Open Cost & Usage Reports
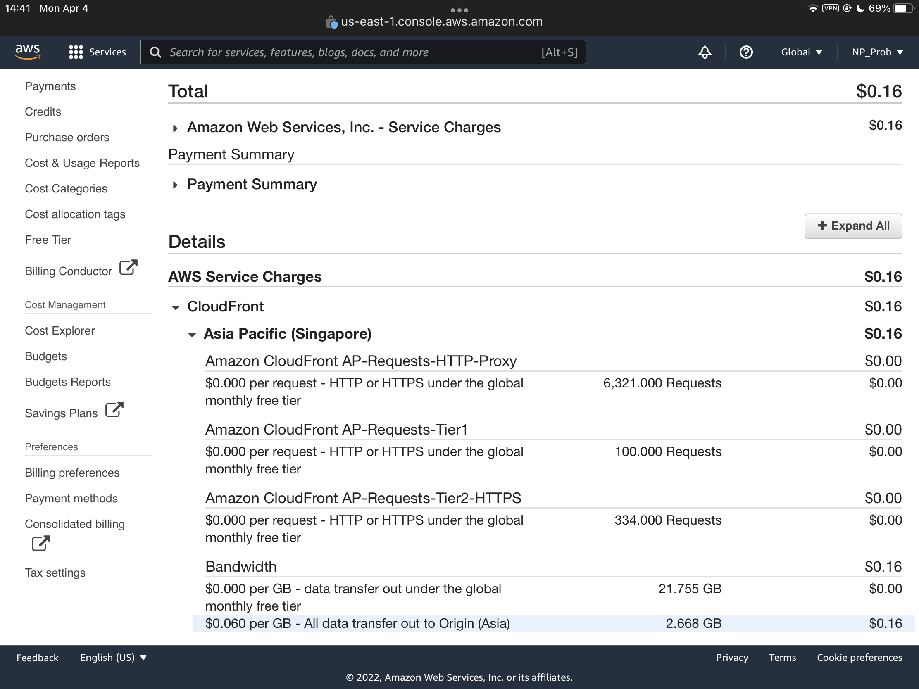919x689 pixels. click(82, 163)
